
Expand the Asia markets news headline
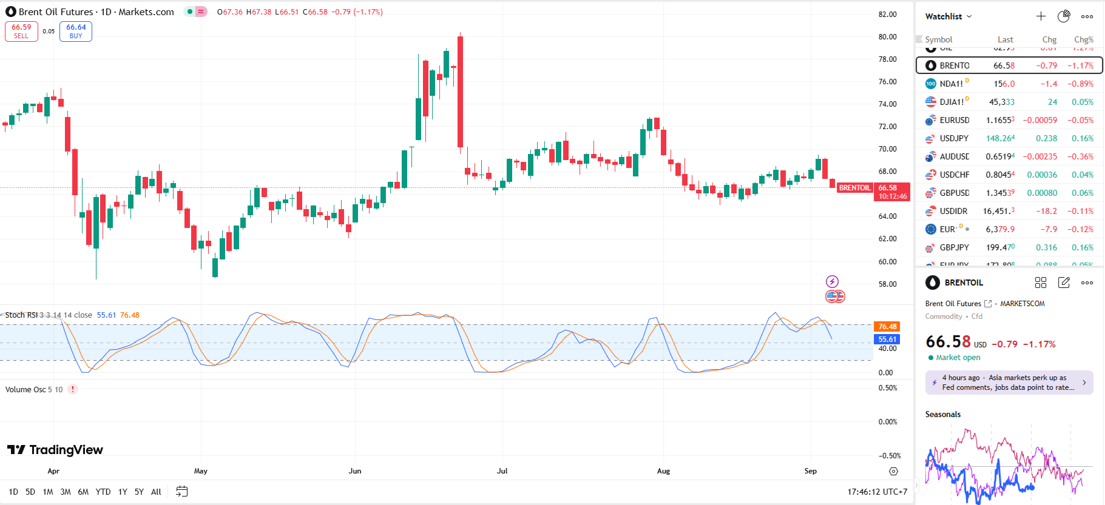pyautogui.click(x=1009, y=383)
